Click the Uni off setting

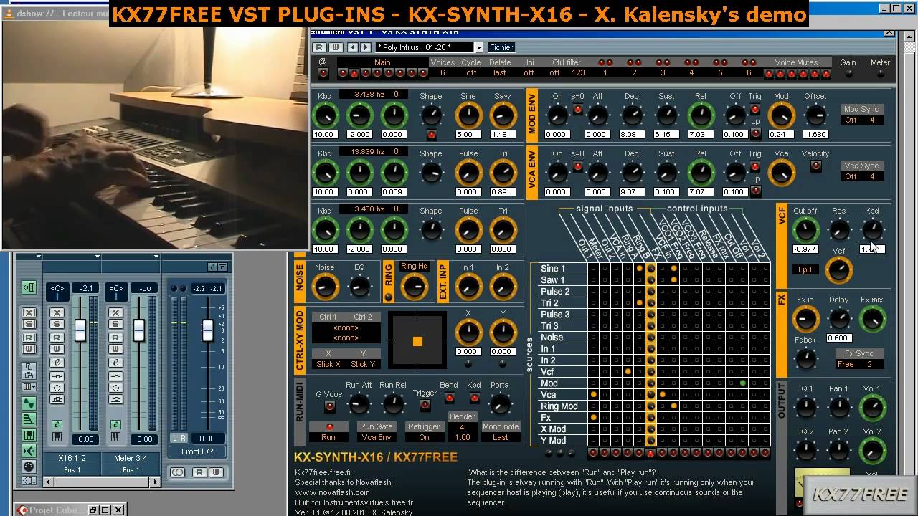click(x=529, y=73)
